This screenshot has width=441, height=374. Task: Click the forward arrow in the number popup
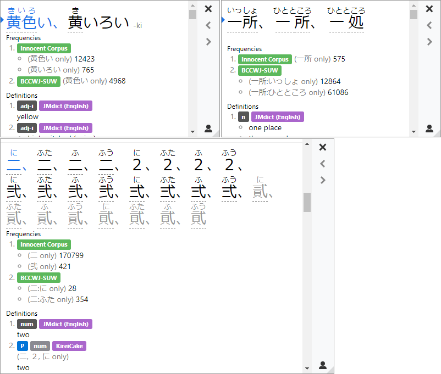click(x=322, y=180)
